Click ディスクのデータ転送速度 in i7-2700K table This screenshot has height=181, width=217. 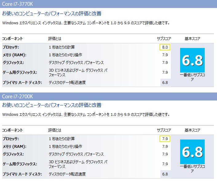pos(67,174)
